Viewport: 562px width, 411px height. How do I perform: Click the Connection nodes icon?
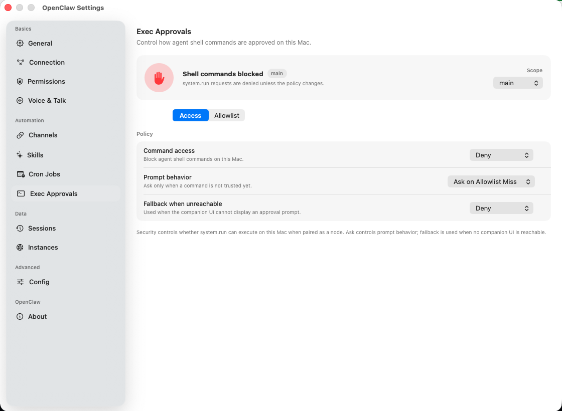point(21,62)
